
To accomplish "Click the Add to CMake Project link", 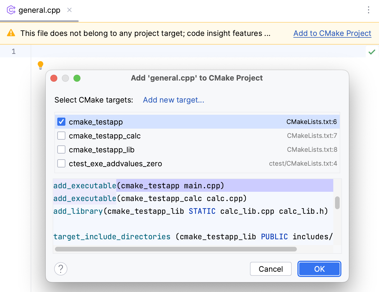I will click(x=332, y=33).
